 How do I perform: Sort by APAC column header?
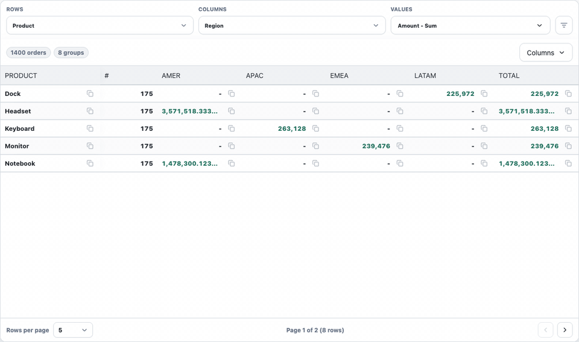coord(255,75)
